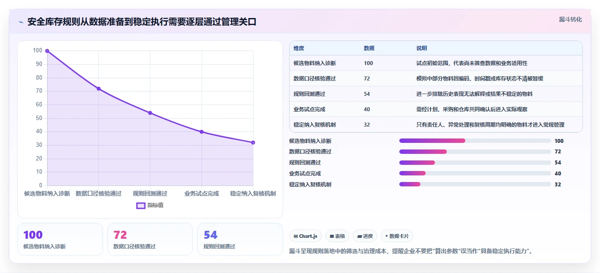Open the 100 候选物料纳入诊断 data card
600x273 pixels.
(60, 239)
